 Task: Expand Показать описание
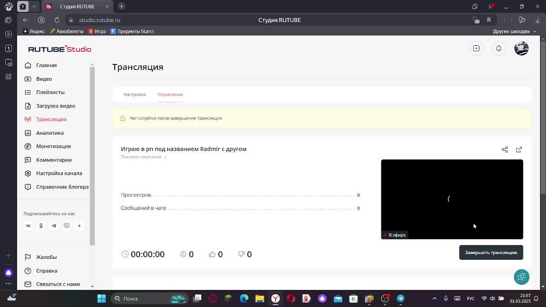[x=143, y=157]
